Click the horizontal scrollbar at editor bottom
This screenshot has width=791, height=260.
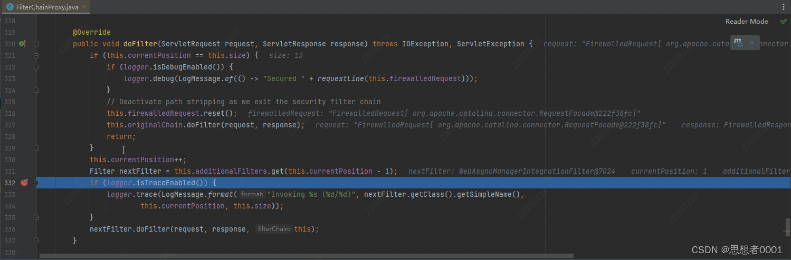coord(306,256)
